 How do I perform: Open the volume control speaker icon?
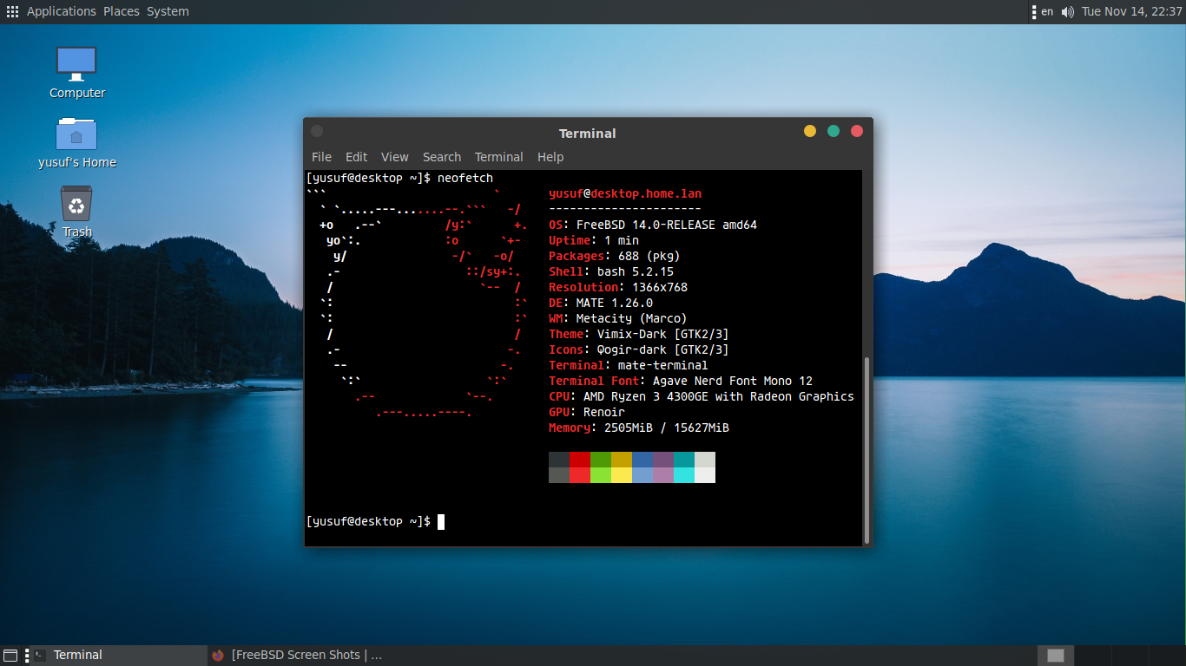pos(1068,11)
